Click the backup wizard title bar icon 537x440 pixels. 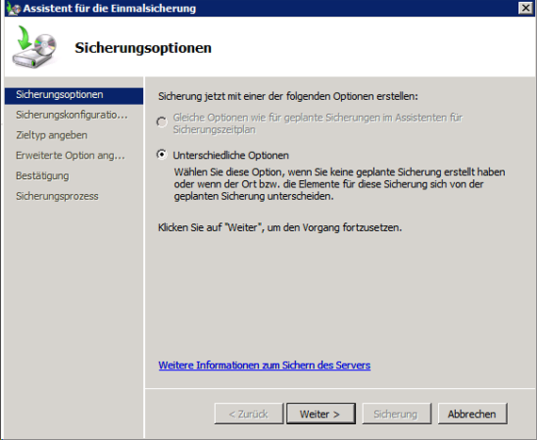pos(14,8)
